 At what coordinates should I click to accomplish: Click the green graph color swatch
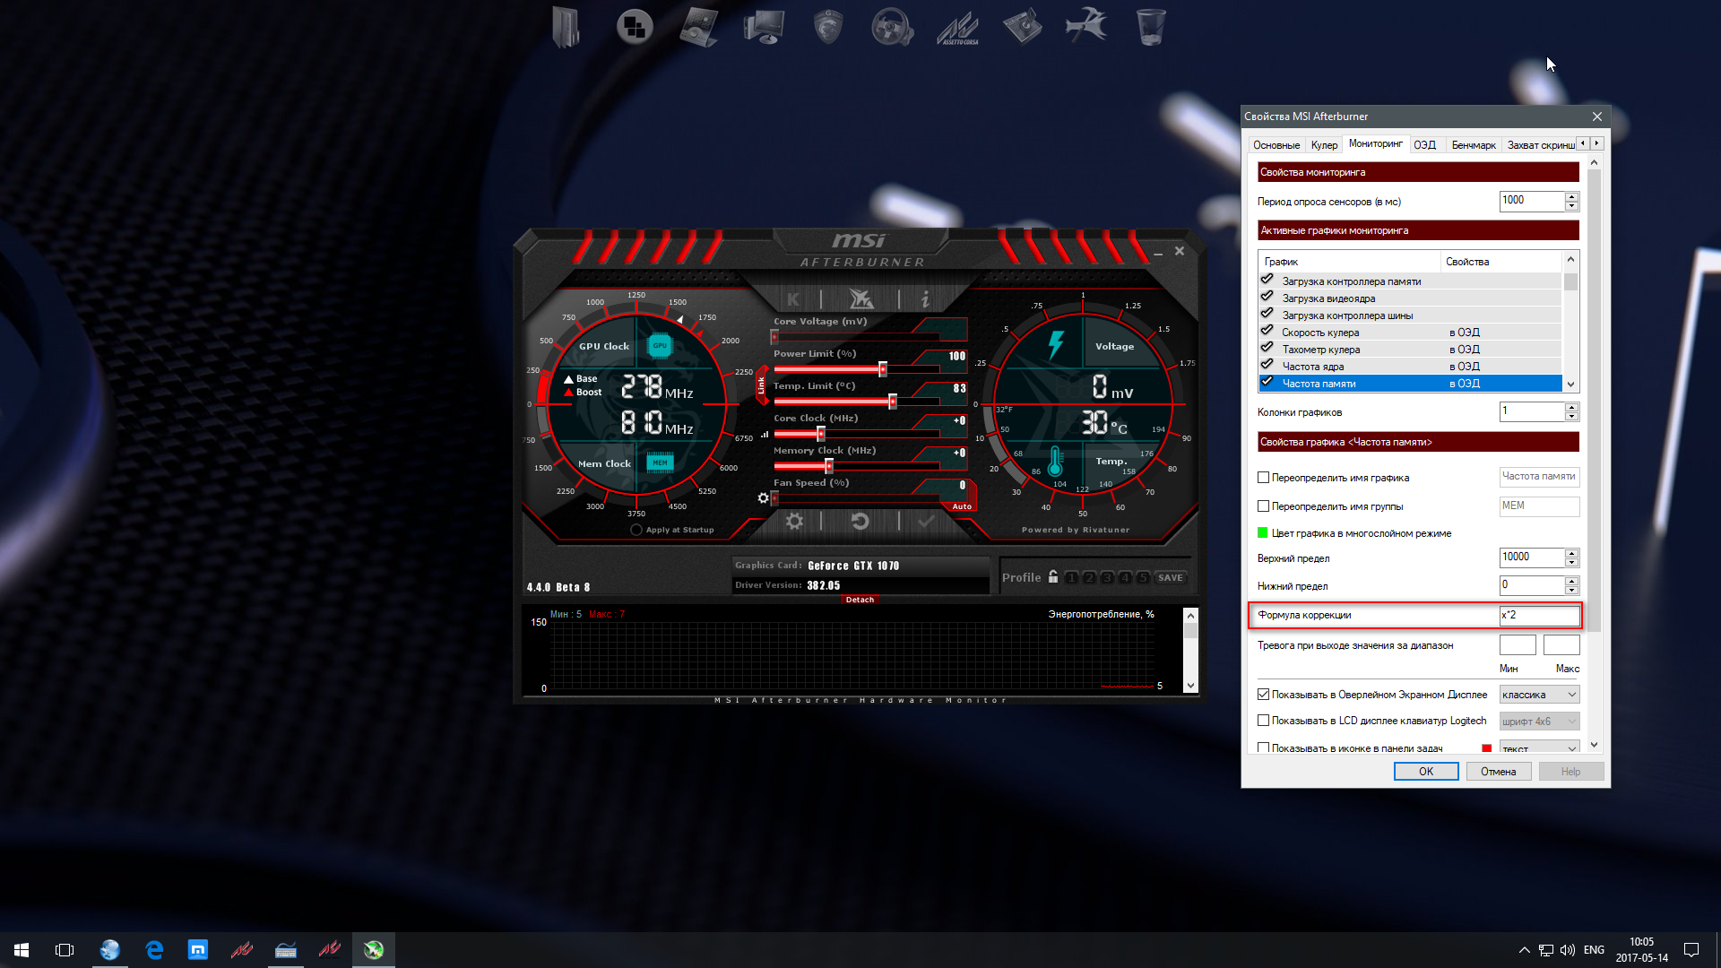1263,533
